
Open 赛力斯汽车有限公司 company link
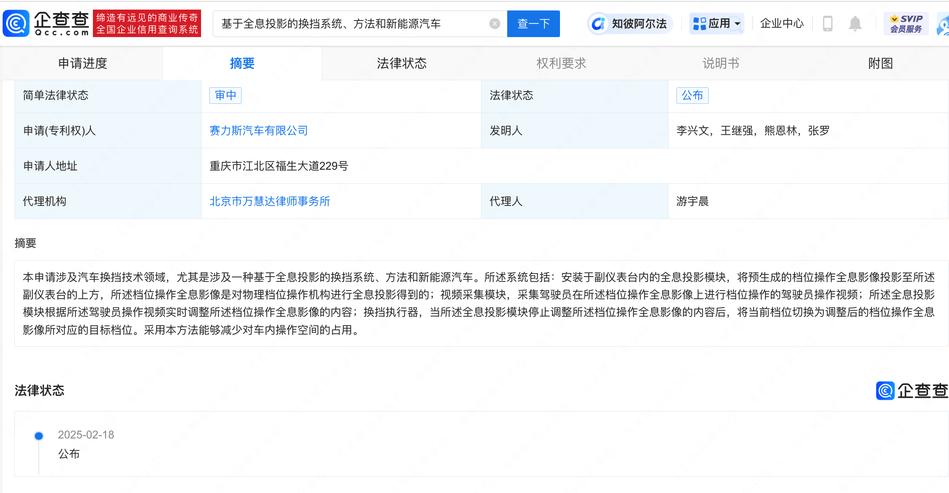[x=259, y=130]
